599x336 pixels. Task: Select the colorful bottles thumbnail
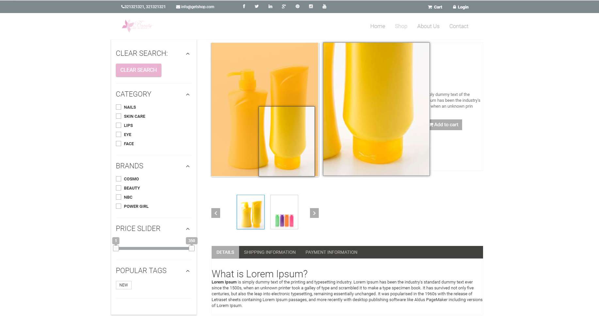[x=284, y=212]
